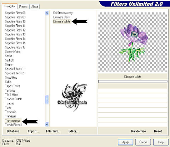
Task: Click the list scroll down arrow
Action: click(47, 124)
